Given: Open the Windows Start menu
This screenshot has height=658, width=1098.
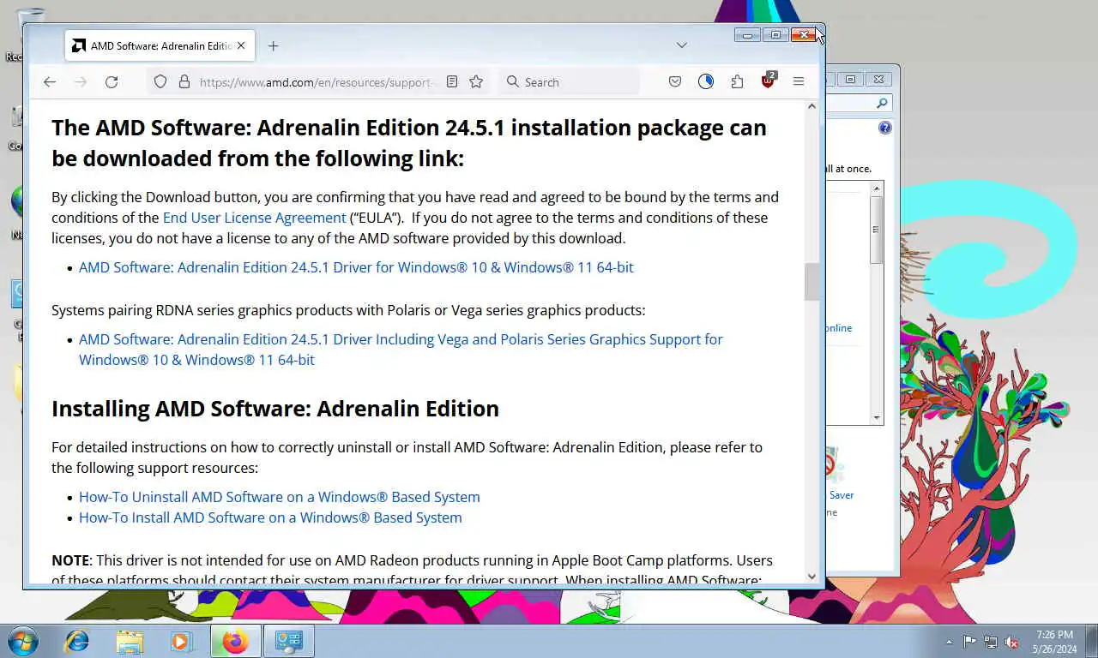Looking at the screenshot, I should click(x=22, y=641).
